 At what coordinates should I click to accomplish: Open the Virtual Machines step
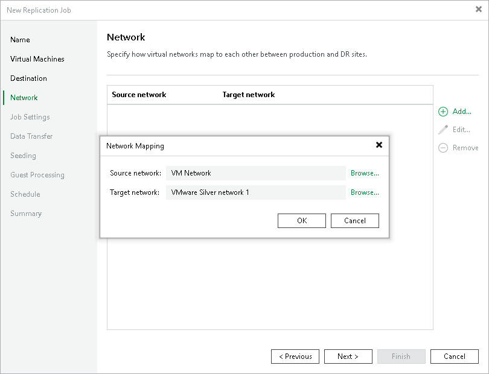(x=37, y=59)
